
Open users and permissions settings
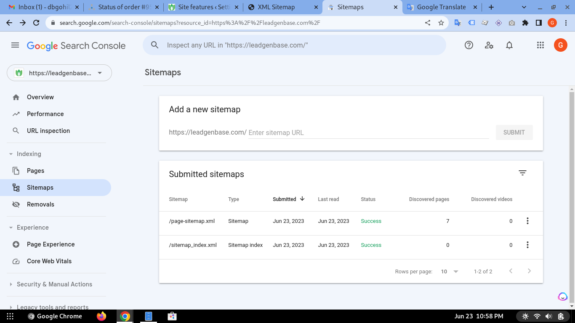489,45
